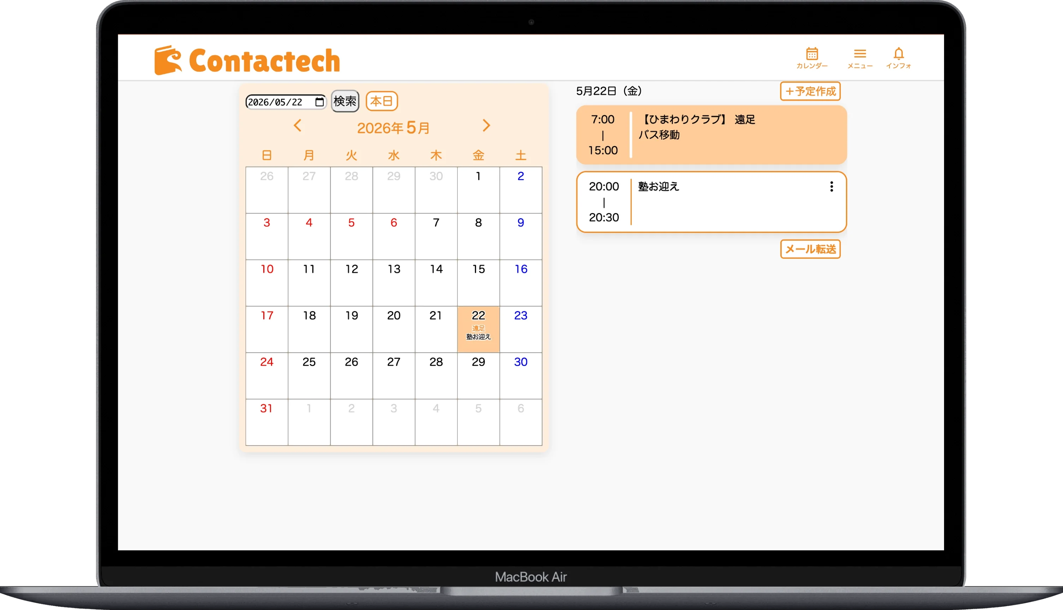The height and width of the screenshot is (610, 1063).
Task: Select Sunday May 10 on the calendar
Action: click(267, 283)
